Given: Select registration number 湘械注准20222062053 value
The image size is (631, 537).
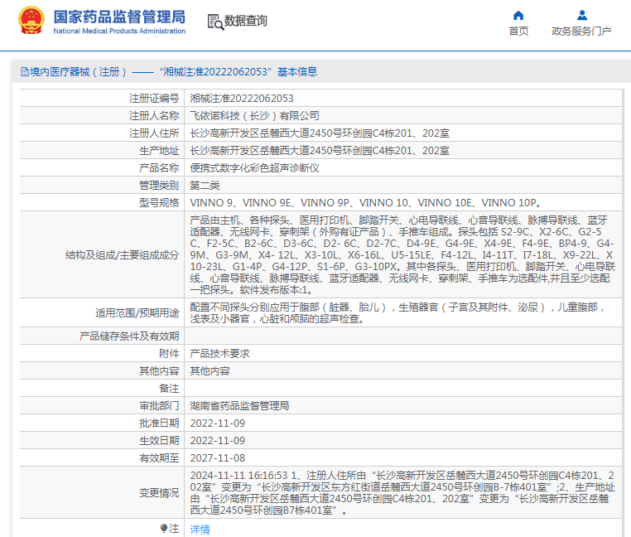Looking at the screenshot, I should [242, 98].
